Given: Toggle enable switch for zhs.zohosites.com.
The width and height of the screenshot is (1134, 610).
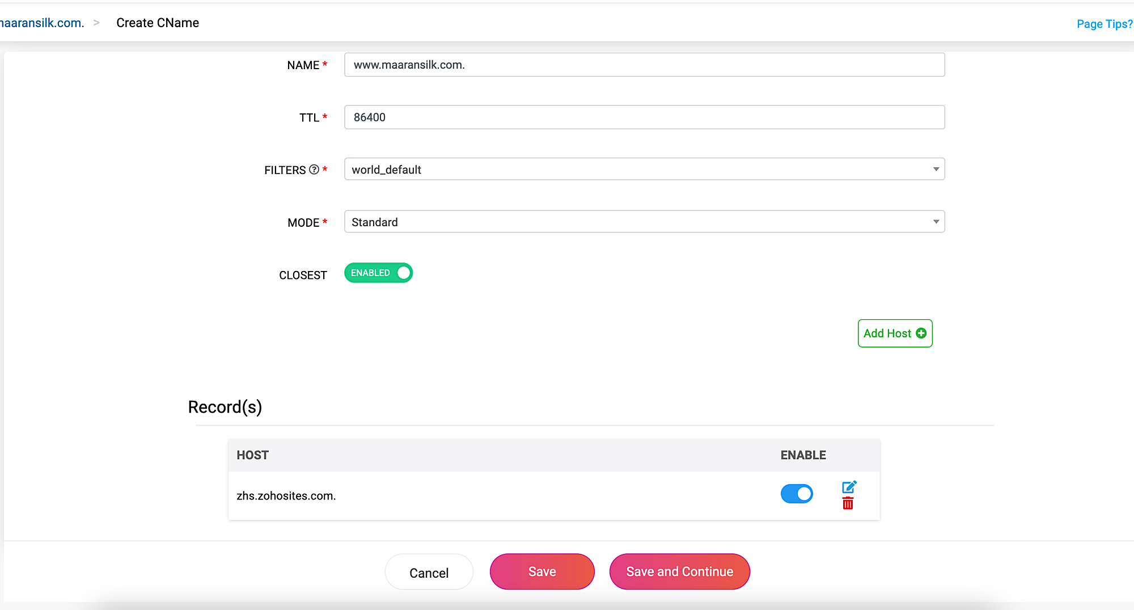Looking at the screenshot, I should tap(797, 494).
